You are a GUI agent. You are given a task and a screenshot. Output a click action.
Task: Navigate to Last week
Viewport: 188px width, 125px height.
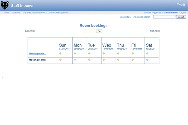[30, 31]
